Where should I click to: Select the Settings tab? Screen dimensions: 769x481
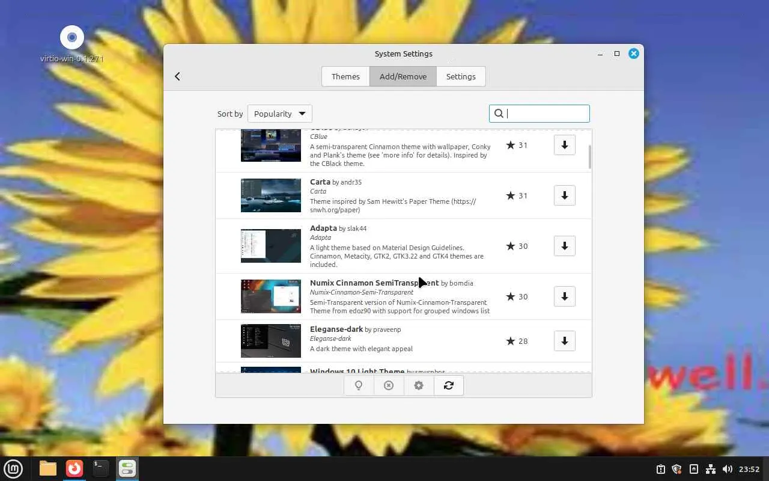pyautogui.click(x=461, y=76)
